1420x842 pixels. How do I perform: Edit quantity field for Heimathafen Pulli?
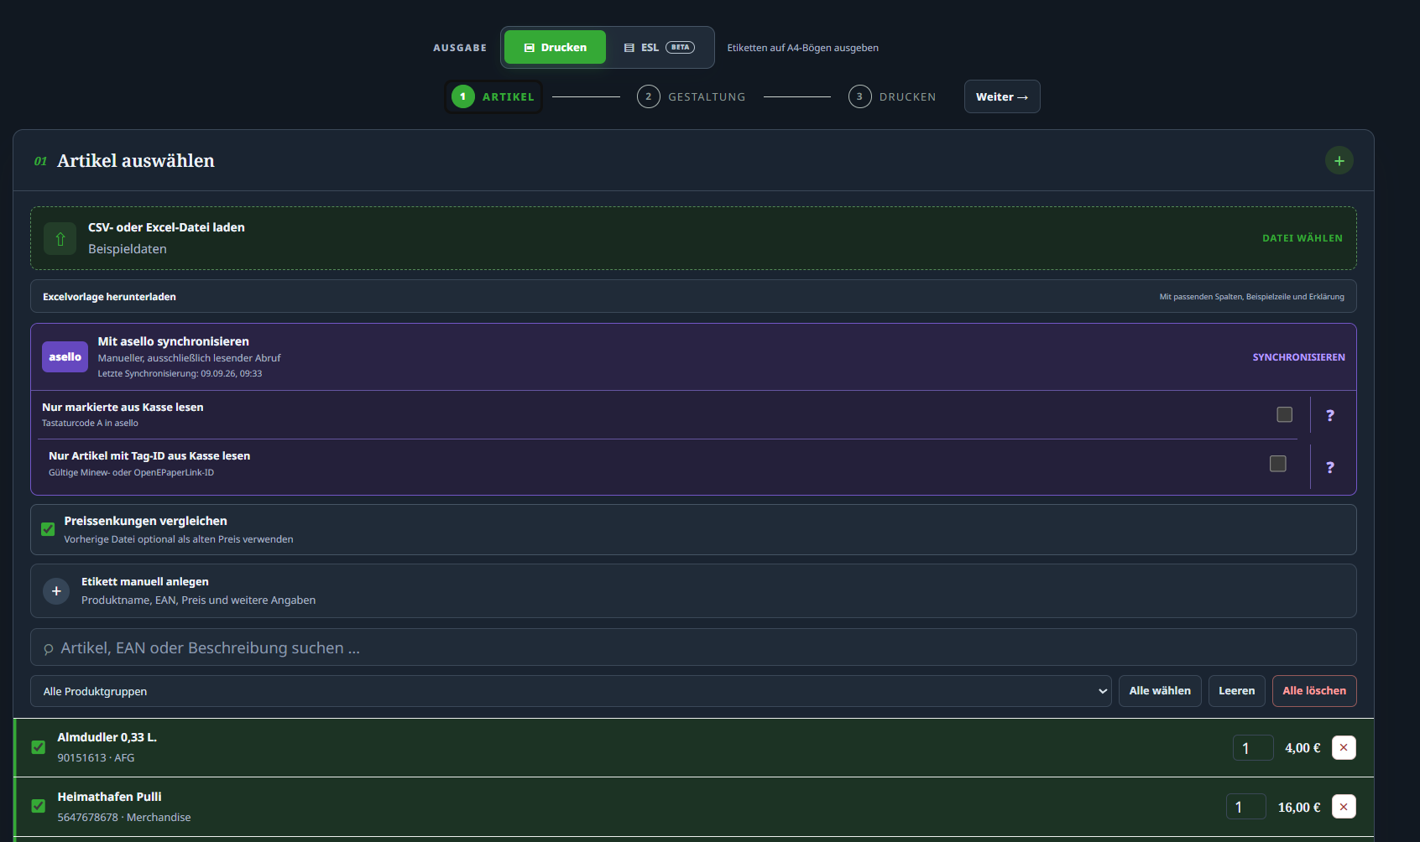click(1246, 807)
